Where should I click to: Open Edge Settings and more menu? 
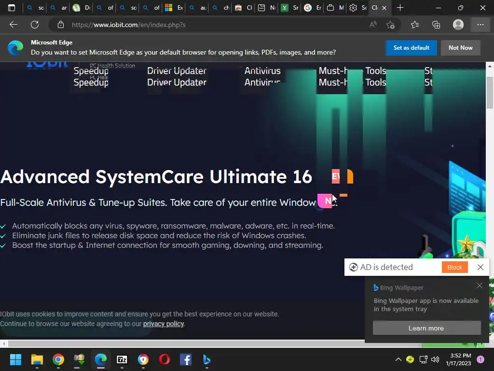480,25
